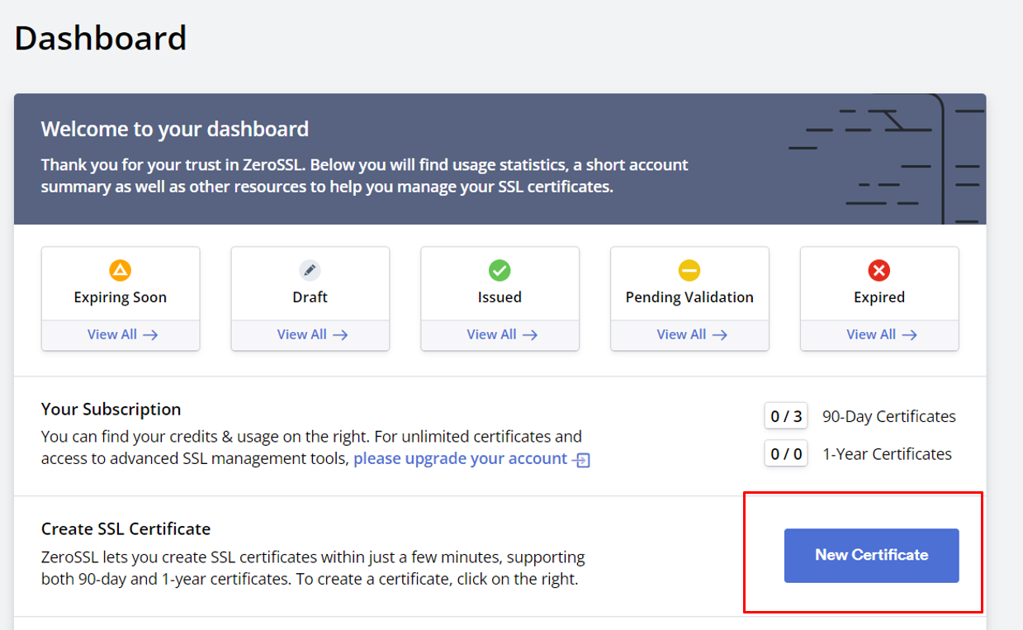The width and height of the screenshot is (1023, 630).
Task: Click the arrow beside Pending Validation View All
Action: tap(720, 334)
